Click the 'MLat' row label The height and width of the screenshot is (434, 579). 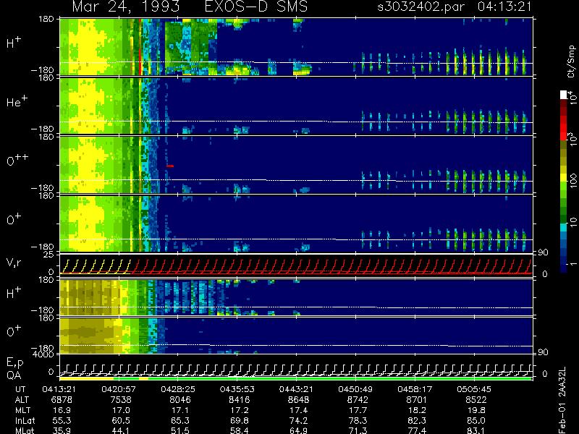coord(25,430)
